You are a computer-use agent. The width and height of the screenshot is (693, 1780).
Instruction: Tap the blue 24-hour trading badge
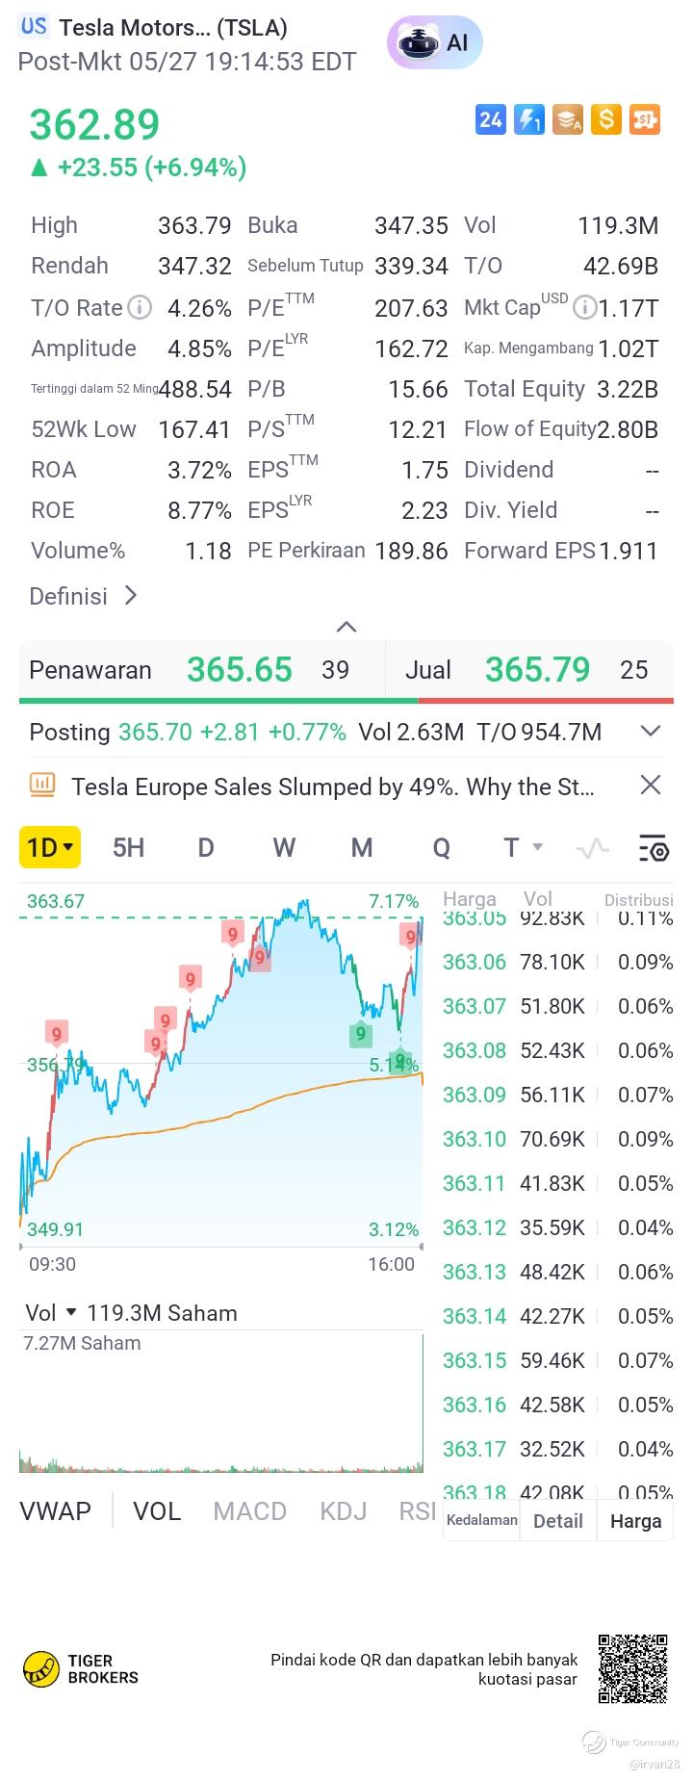point(491,119)
